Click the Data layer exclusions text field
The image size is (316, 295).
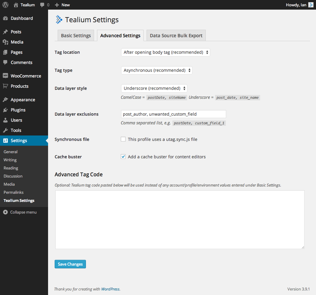173,114
